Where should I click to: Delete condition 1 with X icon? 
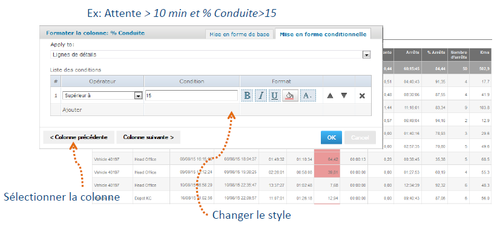[362, 95]
